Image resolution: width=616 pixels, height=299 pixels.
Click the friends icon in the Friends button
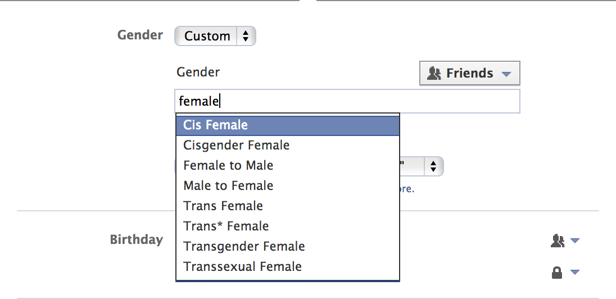(434, 73)
